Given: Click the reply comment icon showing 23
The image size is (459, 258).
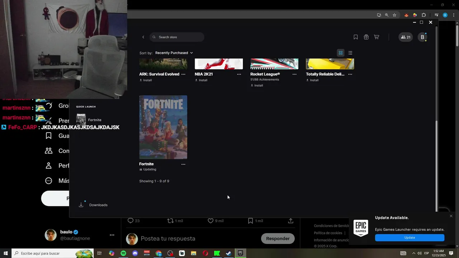Looking at the screenshot, I should (131, 221).
